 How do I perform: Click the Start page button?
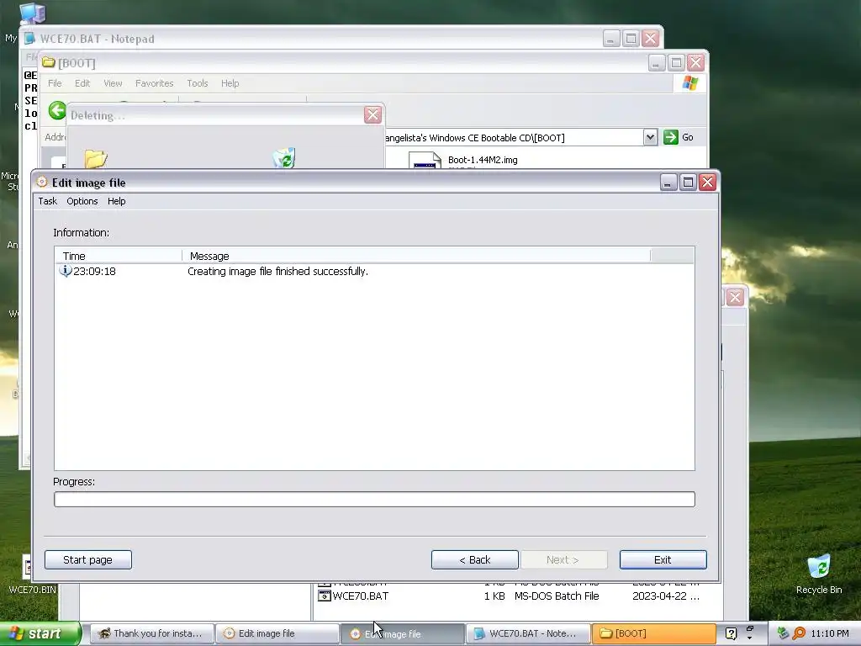tap(87, 559)
